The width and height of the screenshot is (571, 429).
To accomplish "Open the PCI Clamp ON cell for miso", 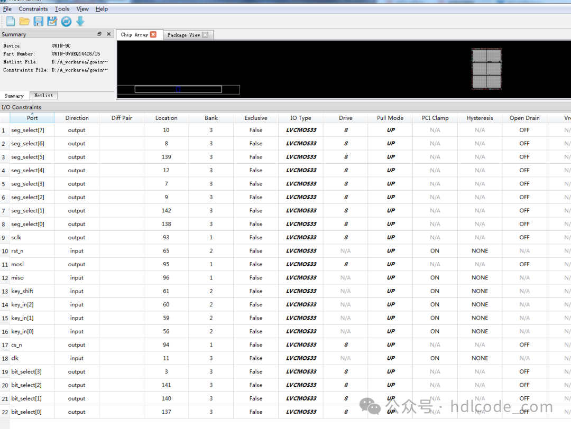I will tap(435, 277).
